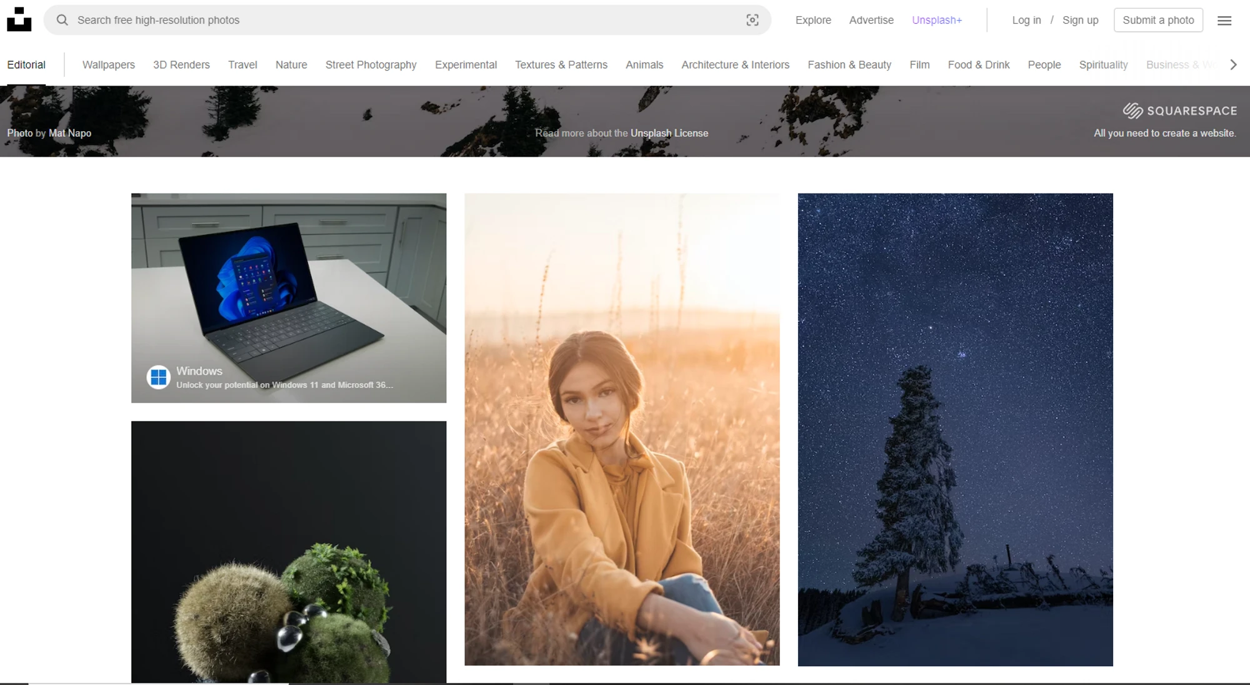Select the 3D Renders category
Screen dimensions: 1250x685
click(x=181, y=64)
